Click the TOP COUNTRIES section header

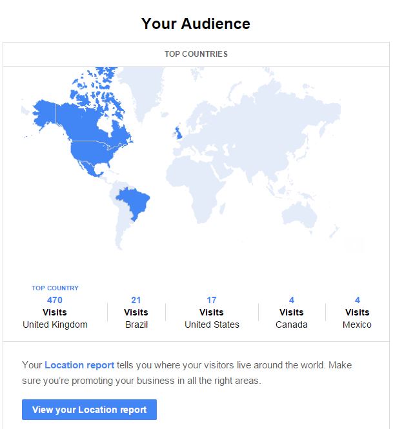coord(196,54)
